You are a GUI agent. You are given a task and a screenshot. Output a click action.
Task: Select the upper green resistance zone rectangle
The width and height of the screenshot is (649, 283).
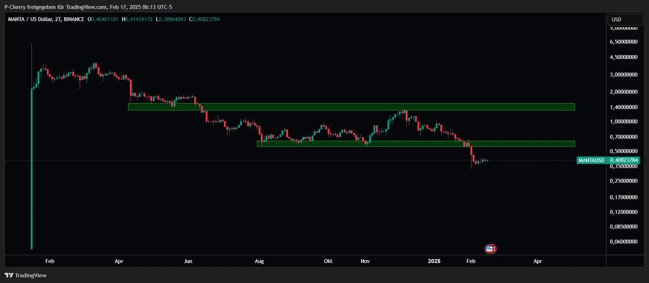[351, 107]
